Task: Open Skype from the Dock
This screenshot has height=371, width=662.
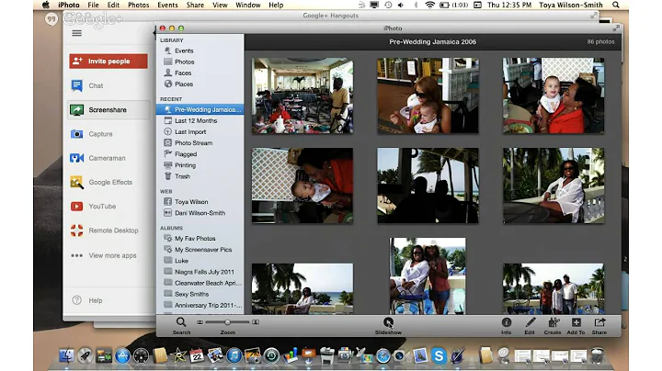Action: 439,355
